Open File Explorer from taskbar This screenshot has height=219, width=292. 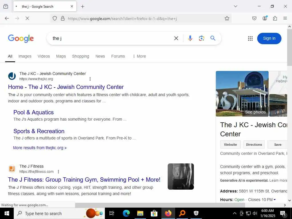click(140, 213)
